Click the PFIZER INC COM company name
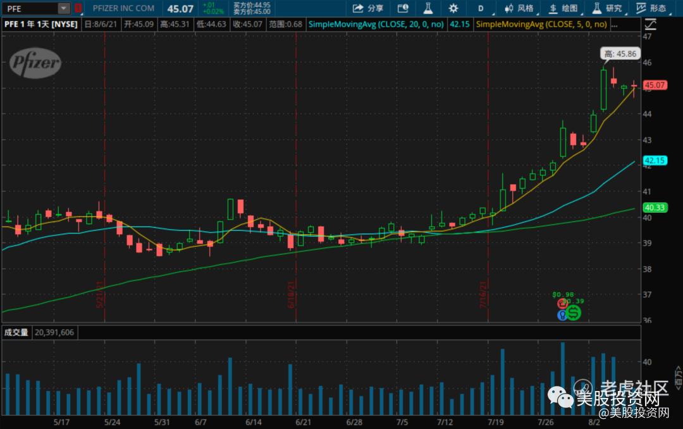This screenshot has height=429, width=683. click(x=123, y=8)
